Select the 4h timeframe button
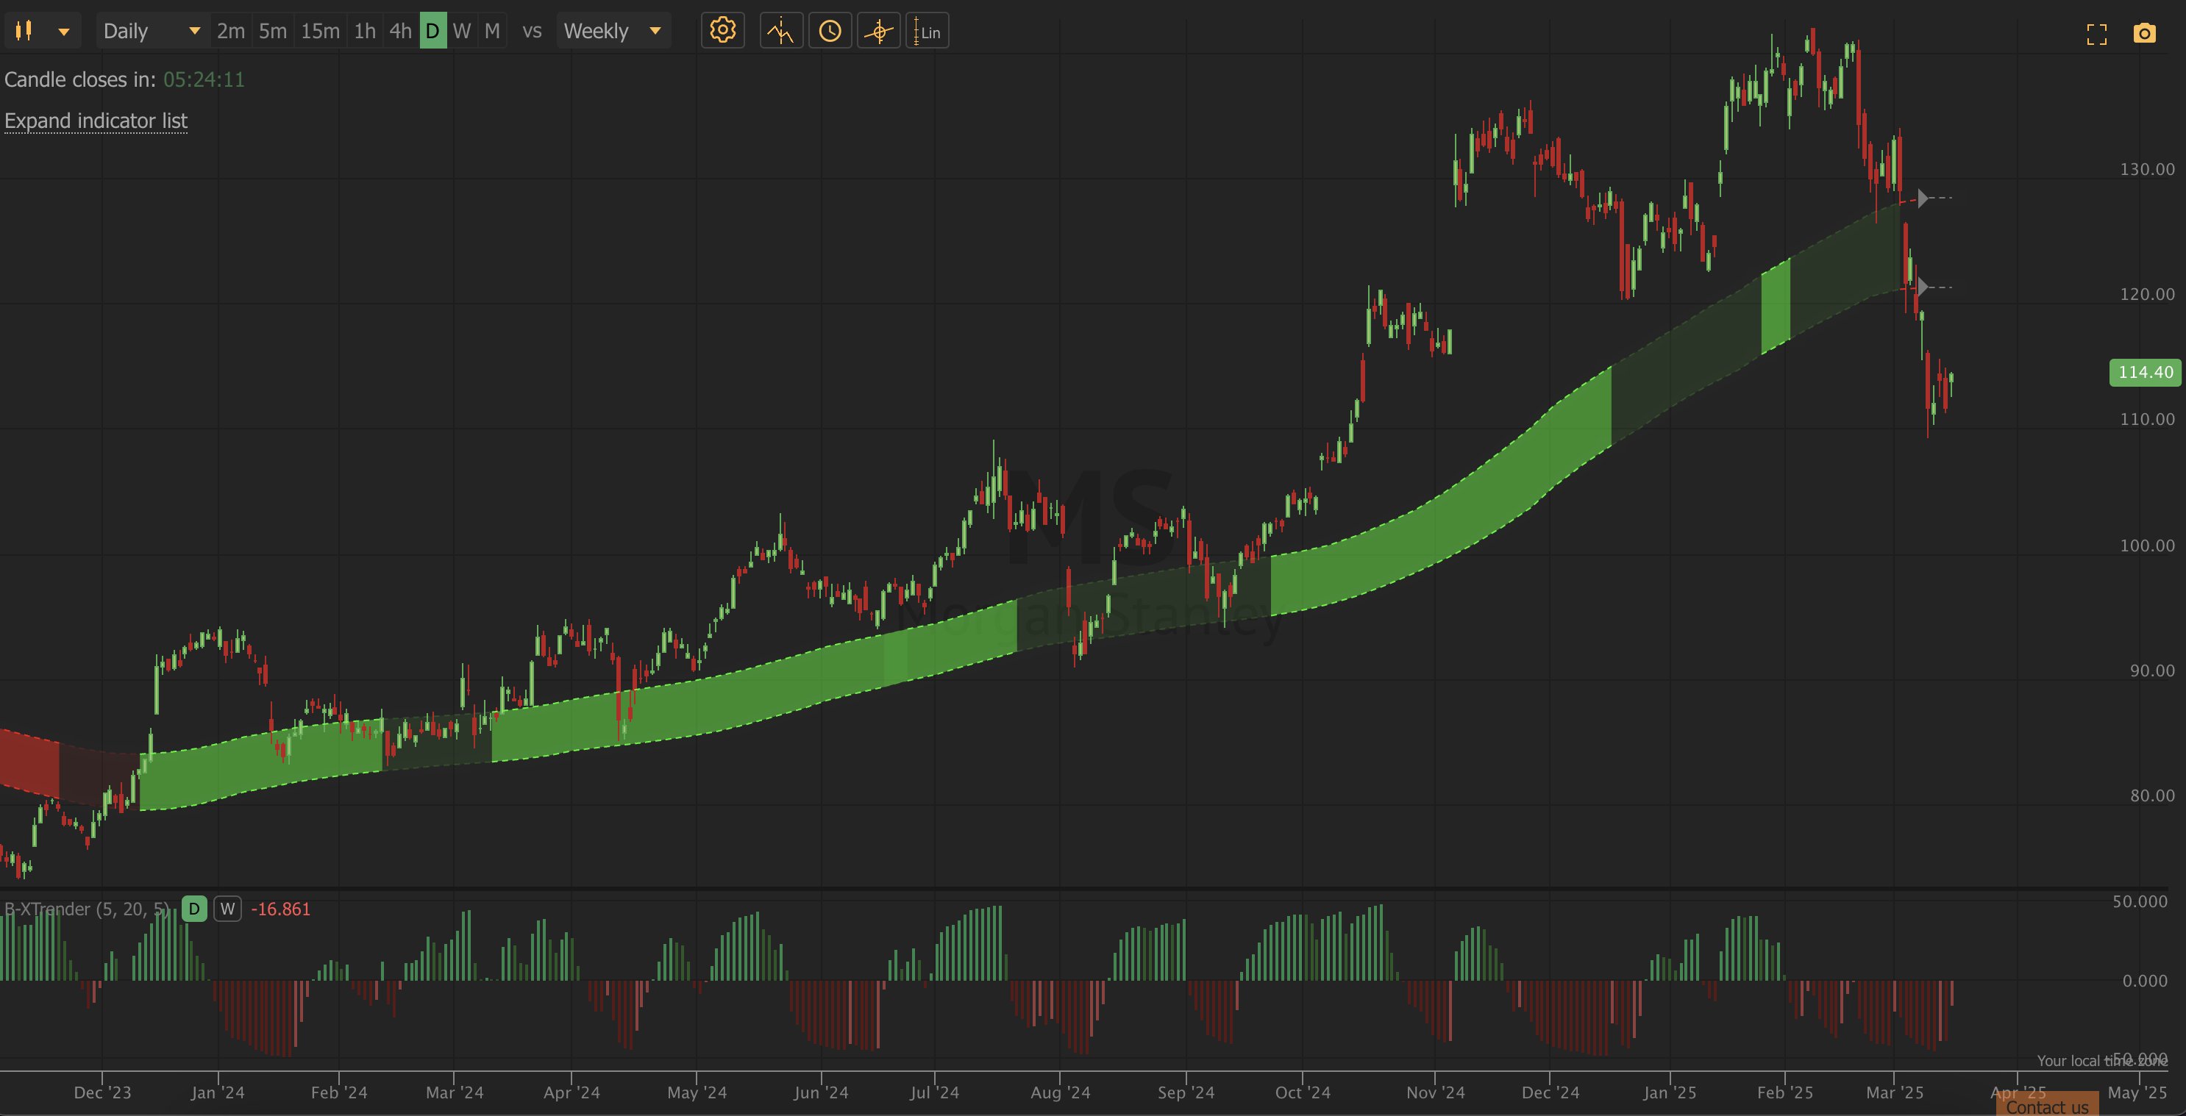Screen dimensions: 2186x1116 399,32
